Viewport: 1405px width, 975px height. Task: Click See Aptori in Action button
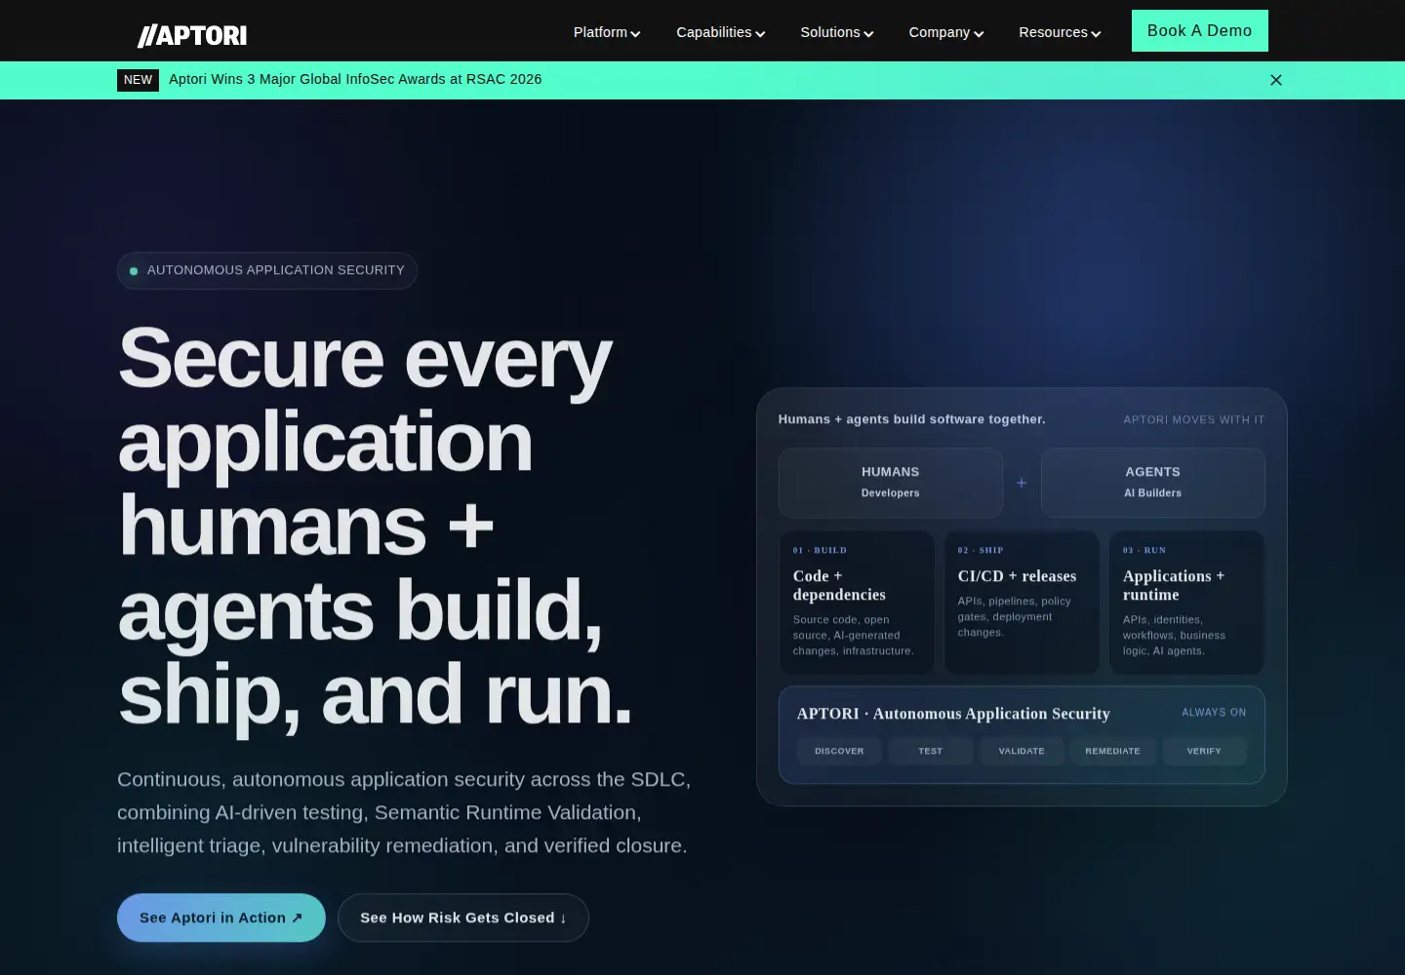pyautogui.click(x=221, y=917)
